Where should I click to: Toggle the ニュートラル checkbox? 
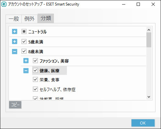point(24,31)
